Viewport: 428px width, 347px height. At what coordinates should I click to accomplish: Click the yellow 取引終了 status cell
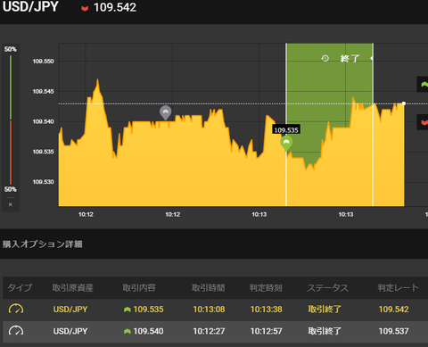point(325,310)
